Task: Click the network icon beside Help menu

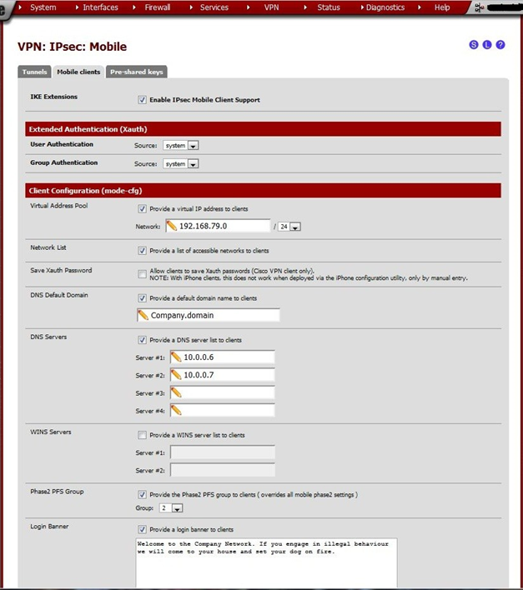Action: (479, 7)
